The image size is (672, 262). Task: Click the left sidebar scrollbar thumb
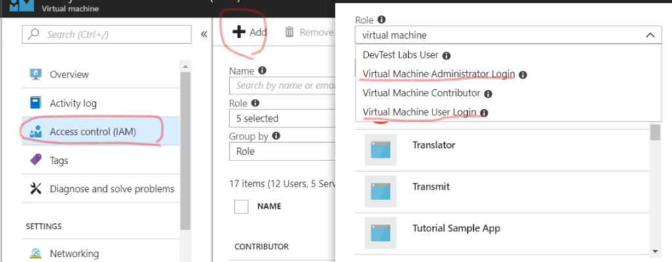tap(185, 151)
